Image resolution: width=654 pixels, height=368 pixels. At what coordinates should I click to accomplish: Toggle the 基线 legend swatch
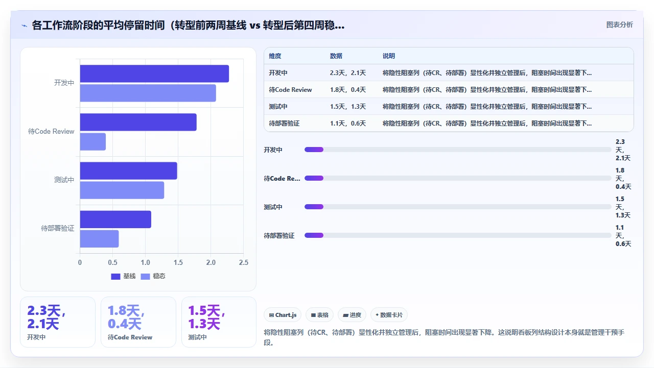click(x=115, y=276)
